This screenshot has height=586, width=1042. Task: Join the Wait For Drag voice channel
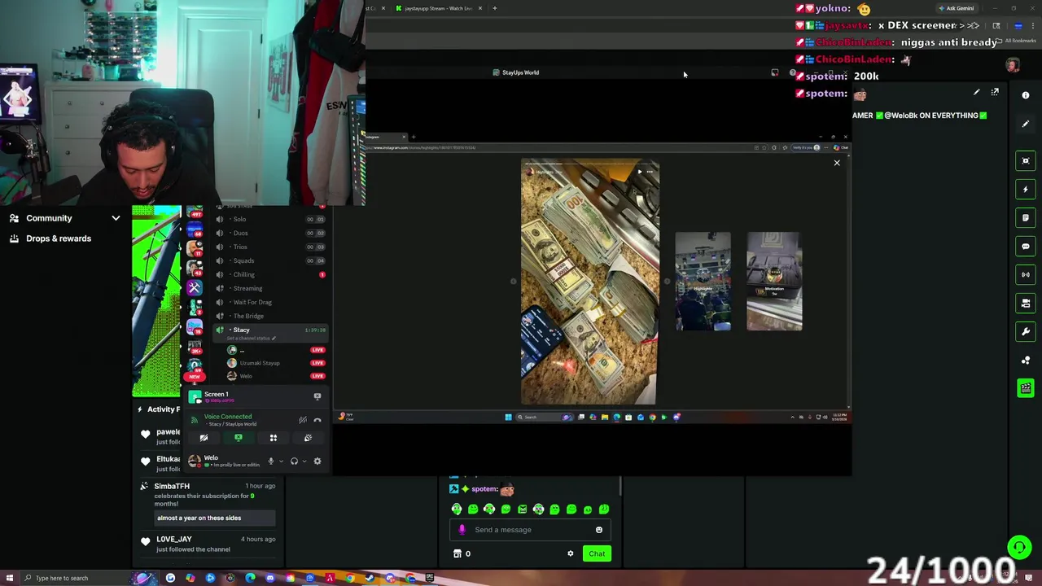[x=269, y=302]
